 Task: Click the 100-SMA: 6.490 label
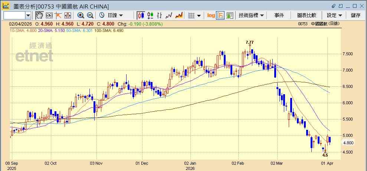pos(109,30)
